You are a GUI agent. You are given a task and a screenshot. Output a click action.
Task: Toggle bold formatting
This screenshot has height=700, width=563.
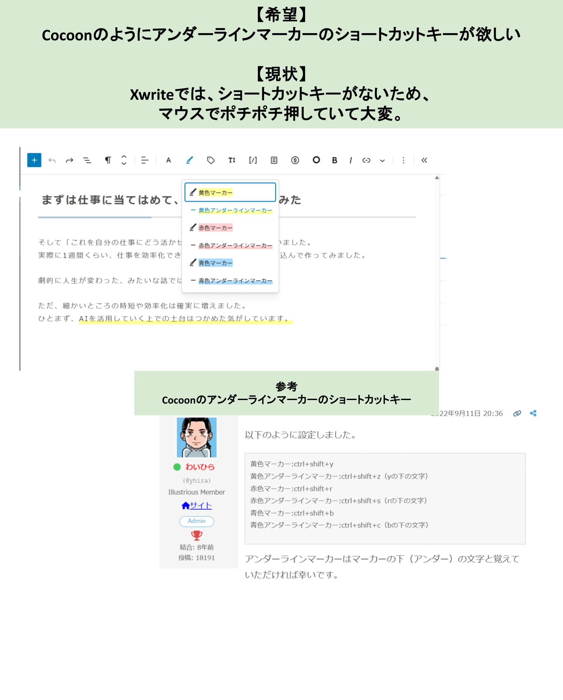coord(335,160)
